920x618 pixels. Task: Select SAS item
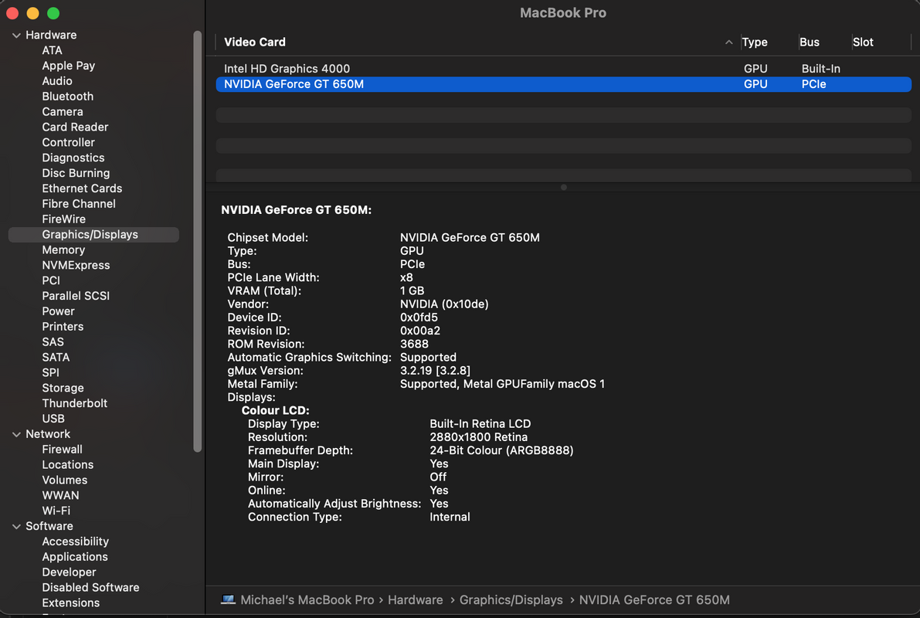click(x=53, y=342)
